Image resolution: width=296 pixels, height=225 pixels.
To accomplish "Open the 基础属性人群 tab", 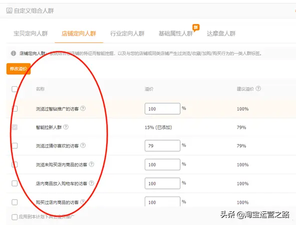I will coord(176,34).
